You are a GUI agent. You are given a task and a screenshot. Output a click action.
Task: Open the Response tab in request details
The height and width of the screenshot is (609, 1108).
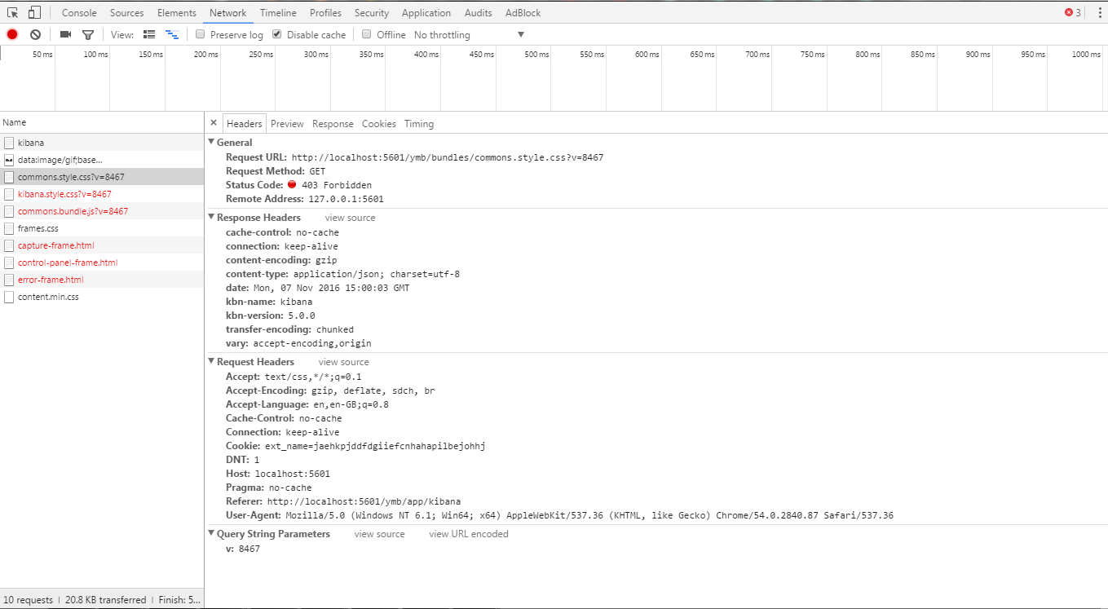[x=333, y=124]
